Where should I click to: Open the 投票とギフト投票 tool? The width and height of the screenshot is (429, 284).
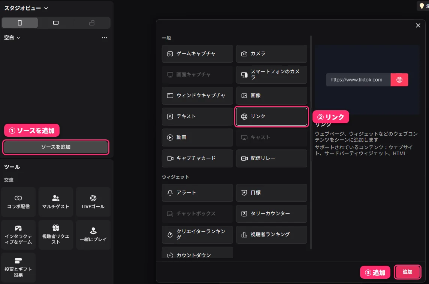tap(18, 267)
